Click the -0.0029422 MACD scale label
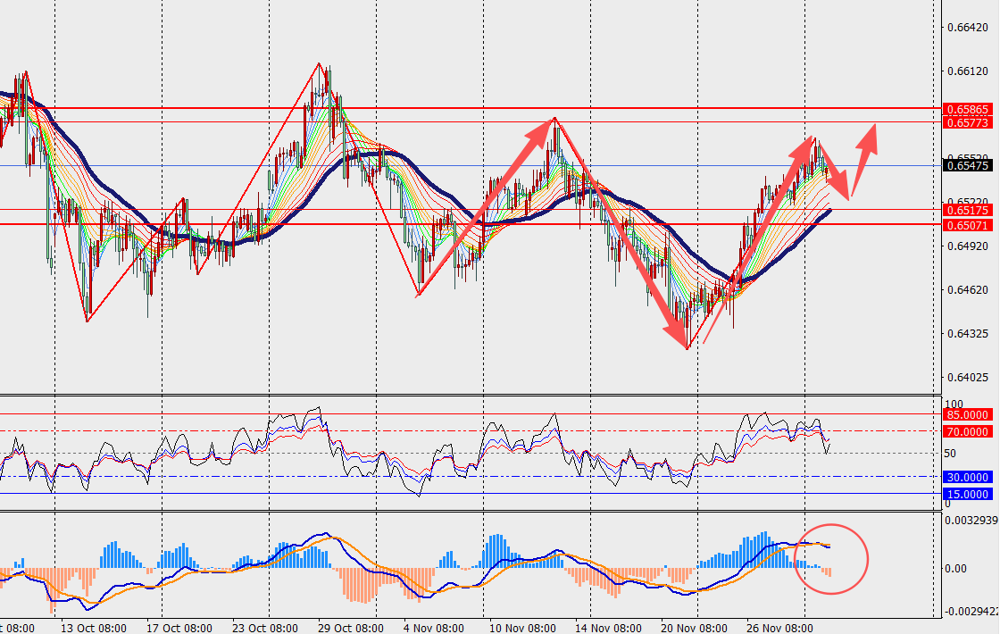This screenshot has height=634, width=1000. click(971, 612)
